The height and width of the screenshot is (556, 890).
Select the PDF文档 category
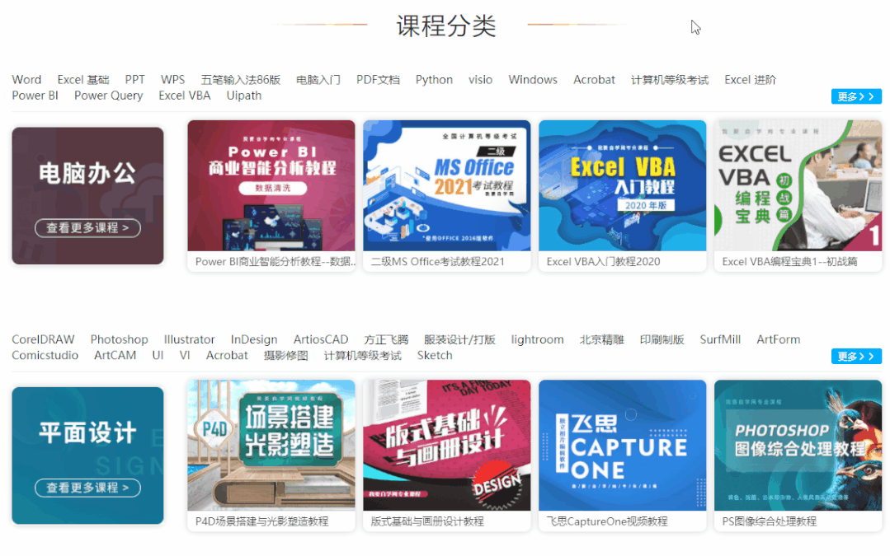tap(378, 80)
